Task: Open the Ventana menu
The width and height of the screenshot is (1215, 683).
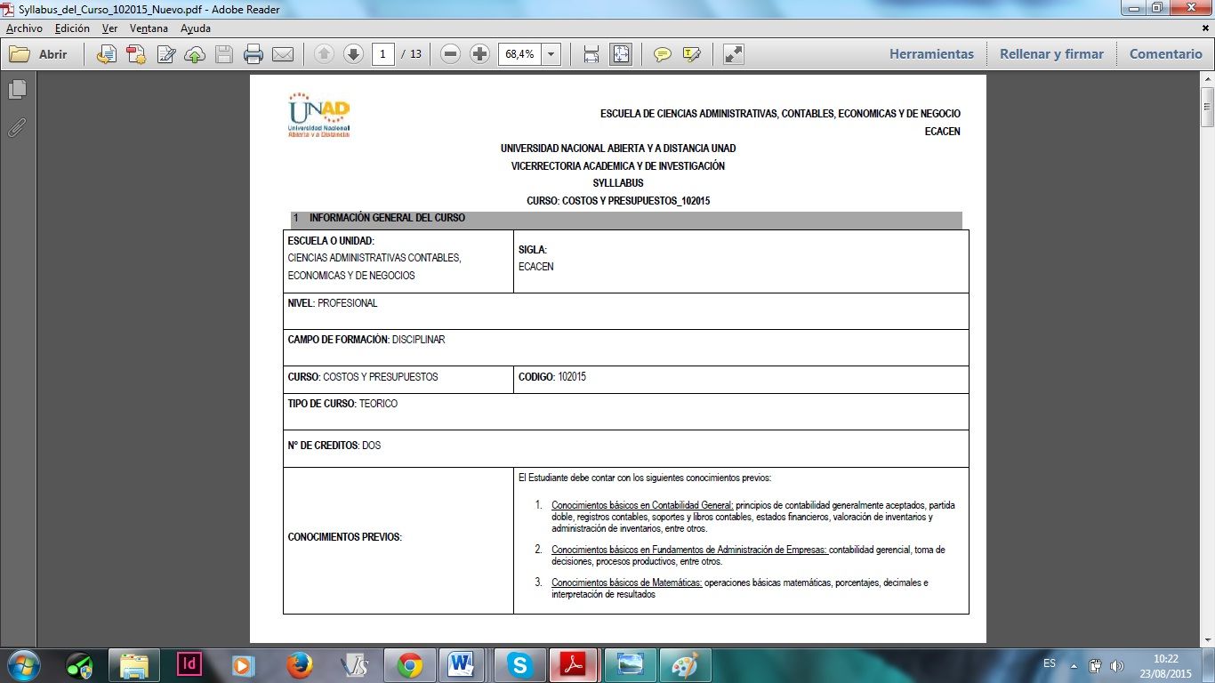Action: coord(149,28)
